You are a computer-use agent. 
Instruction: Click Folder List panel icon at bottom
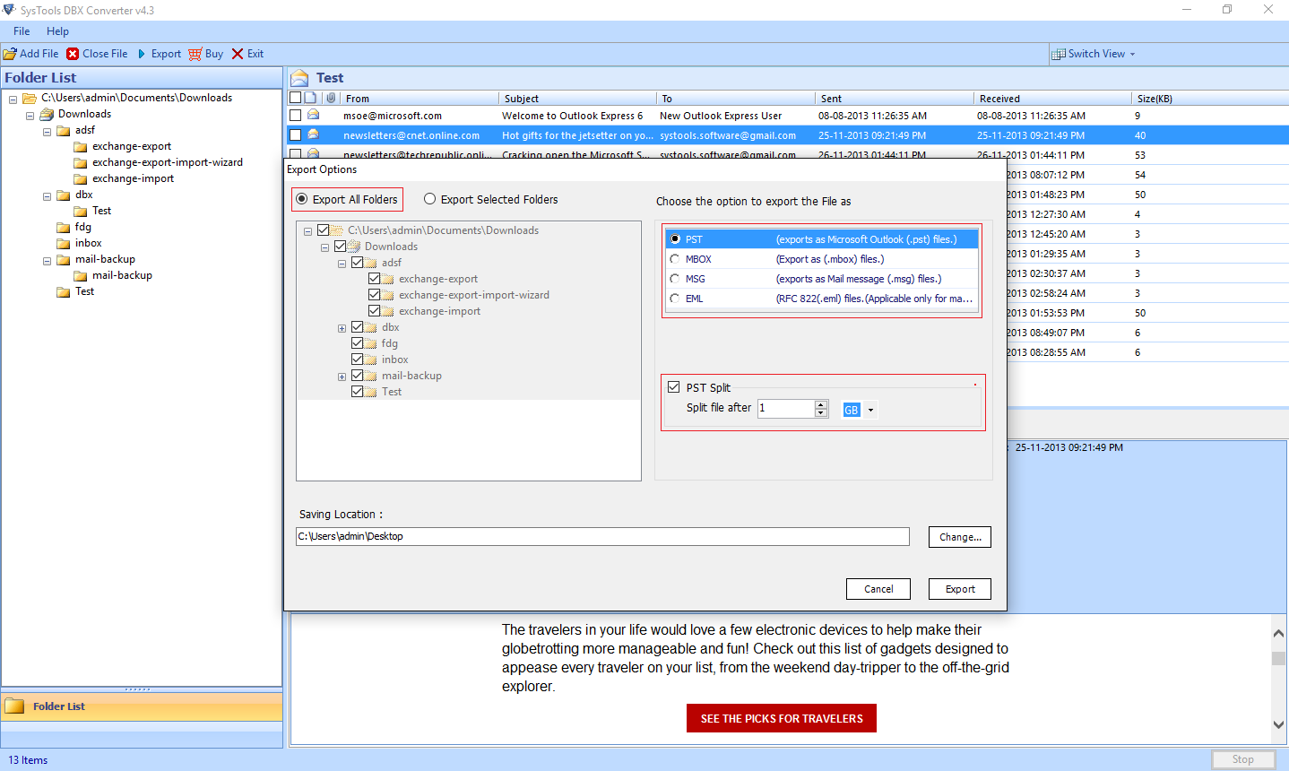click(x=14, y=706)
